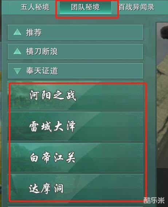Switch to the 五人秘境 tab
The width and height of the screenshot is (168, 207).
pos(35,7)
